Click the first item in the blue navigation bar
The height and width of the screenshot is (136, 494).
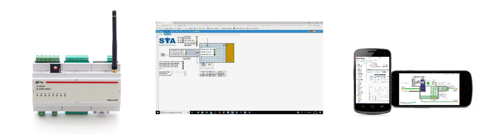tap(167, 32)
